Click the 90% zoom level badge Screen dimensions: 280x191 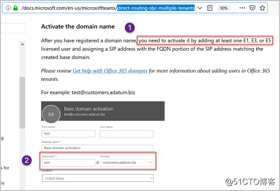pyautogui.click(x=224, y=8)
